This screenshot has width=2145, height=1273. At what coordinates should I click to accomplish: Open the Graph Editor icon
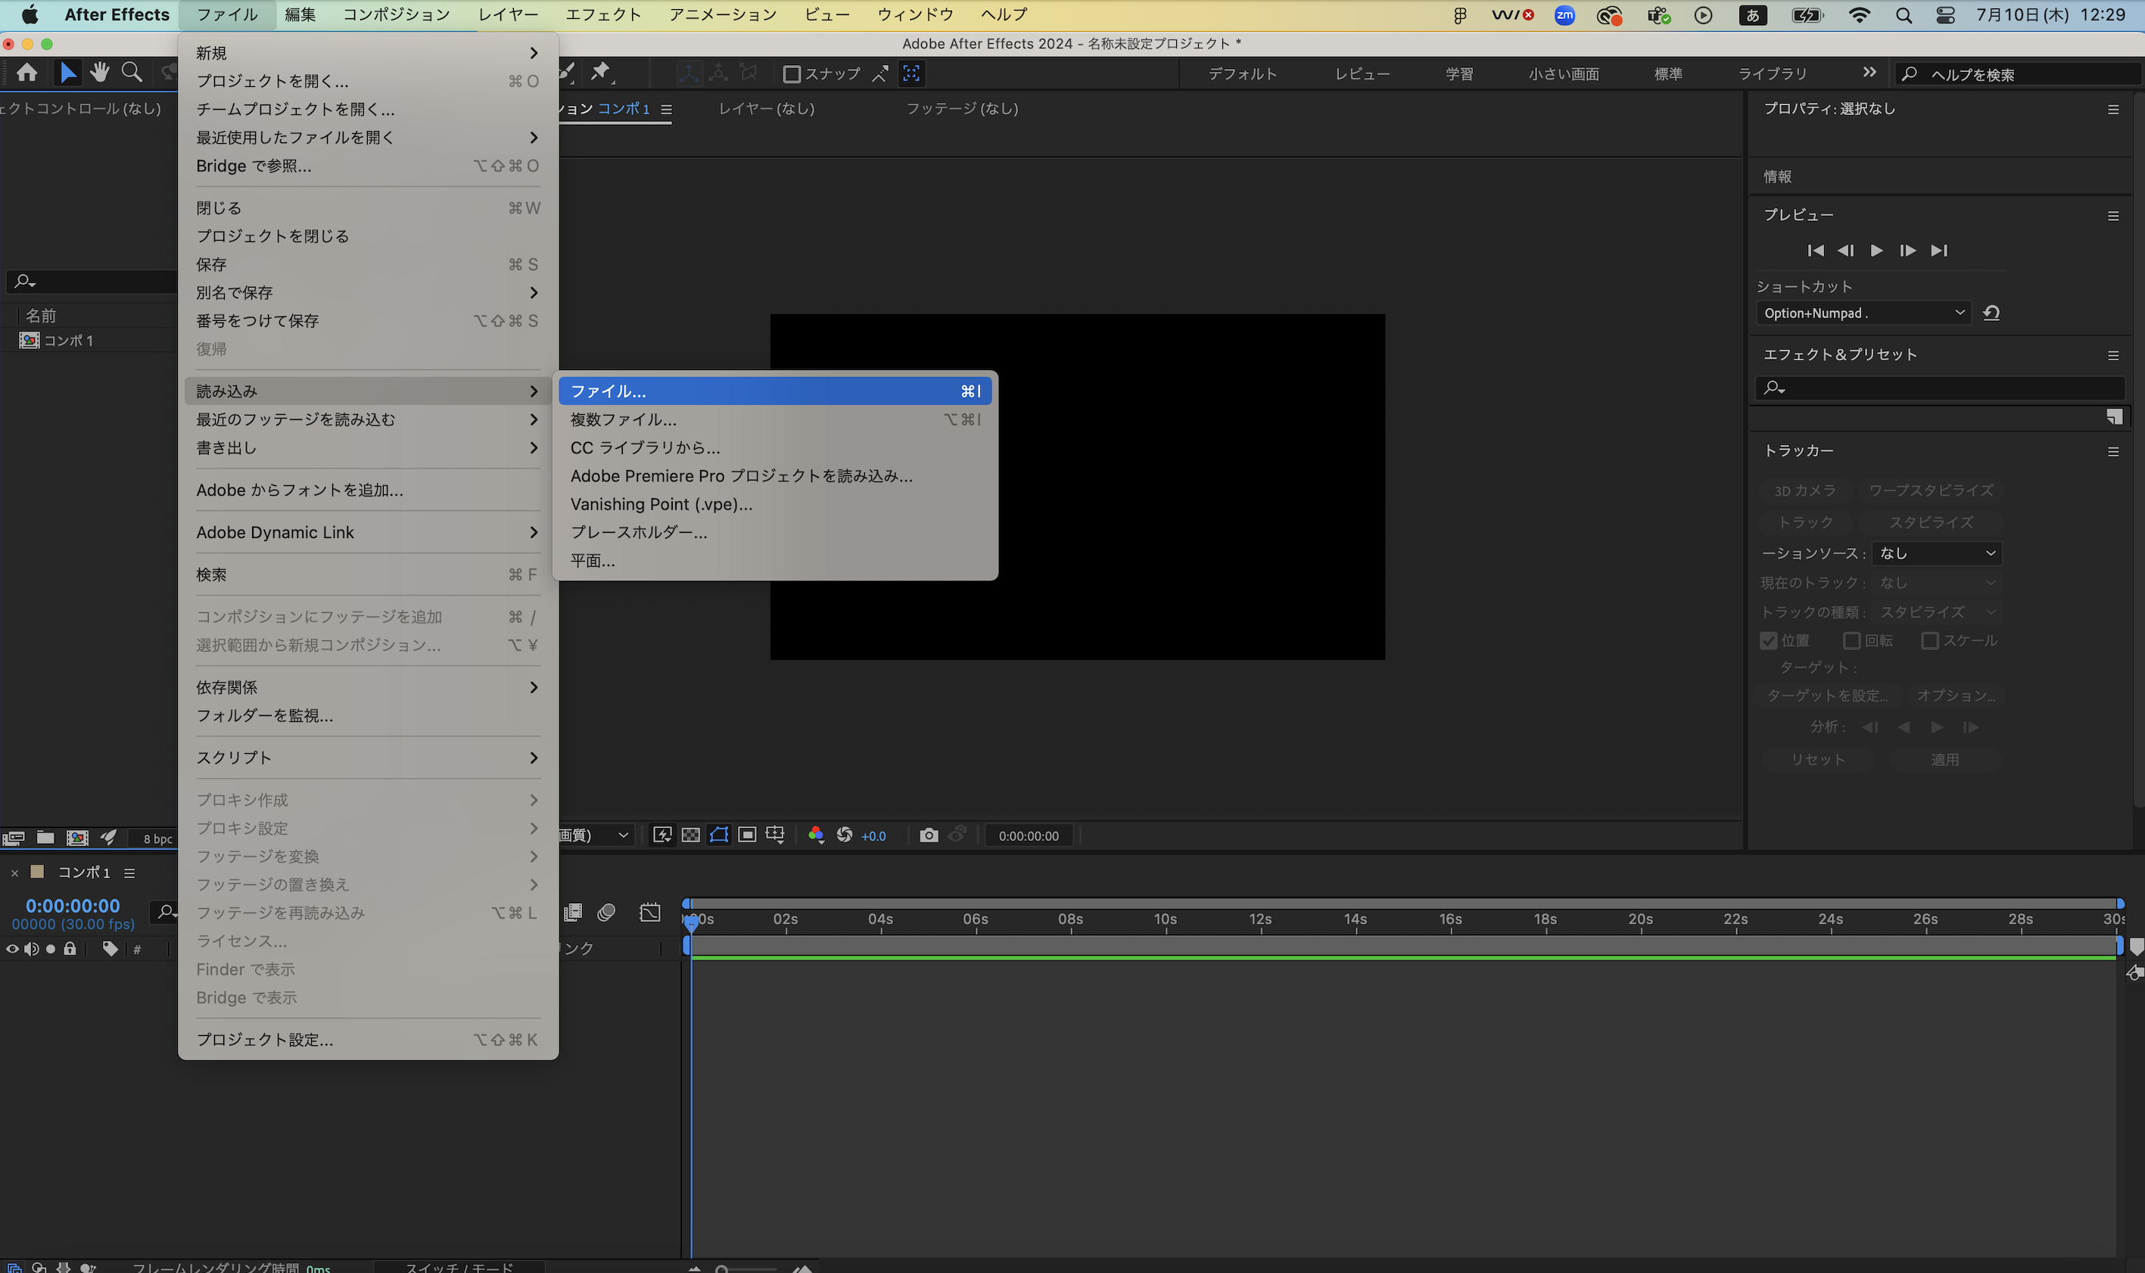point(650,912)
